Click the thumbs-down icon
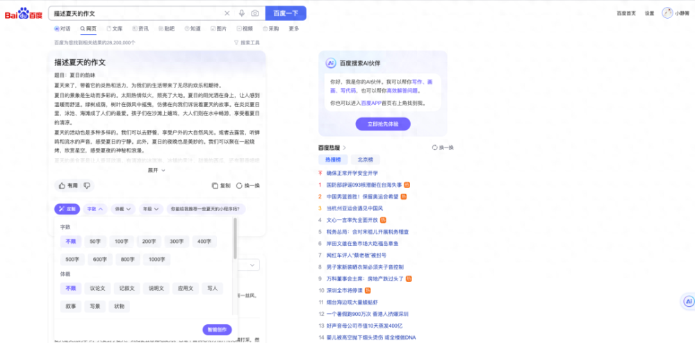Viewport: 695px width, 343px height. [x=87, y=186]
